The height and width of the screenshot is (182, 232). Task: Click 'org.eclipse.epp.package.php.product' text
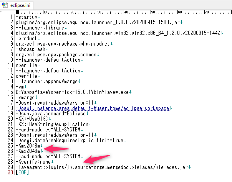tap(63, 44)
